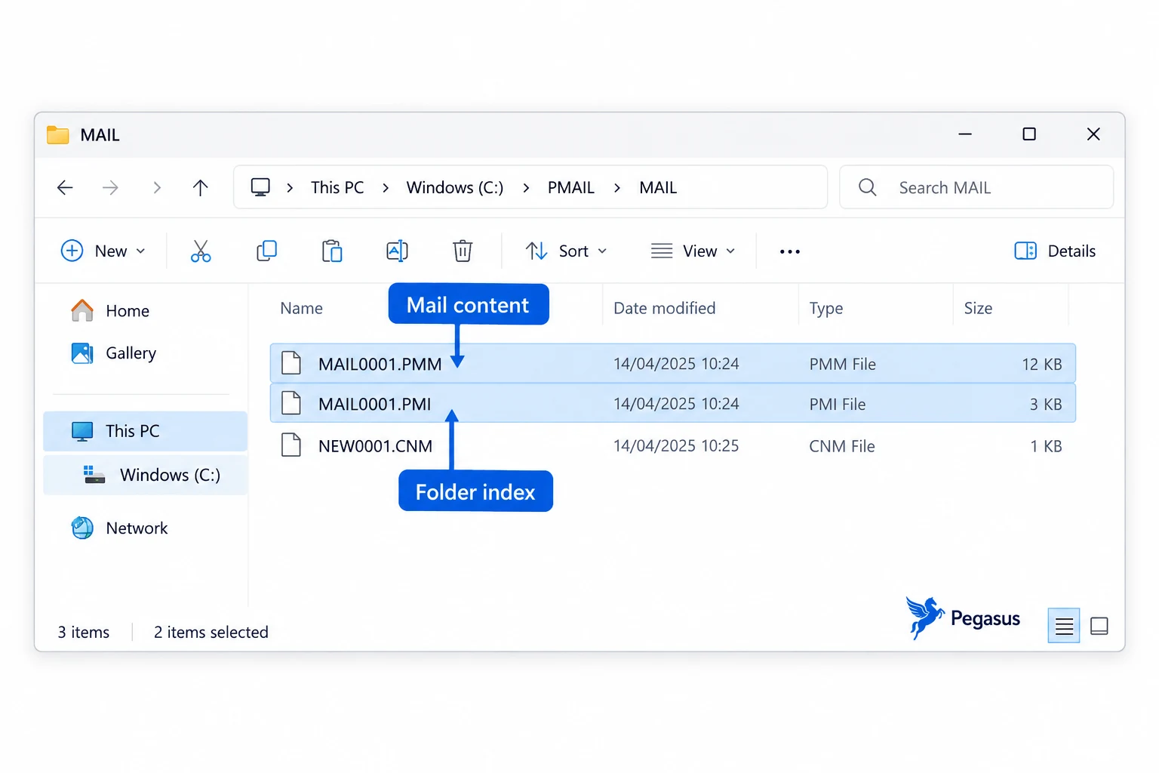Open the See more ellipsis menu
Image resolution: width=1159 pixels, height=773 pixels.
(790, 251)
